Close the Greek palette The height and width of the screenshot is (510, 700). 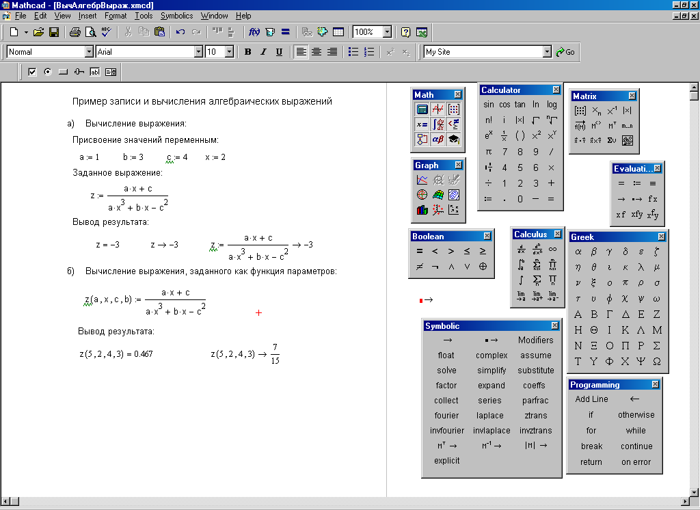661,237
